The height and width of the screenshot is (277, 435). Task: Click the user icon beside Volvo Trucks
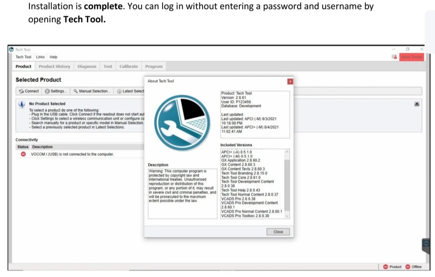tap(394, 57)
